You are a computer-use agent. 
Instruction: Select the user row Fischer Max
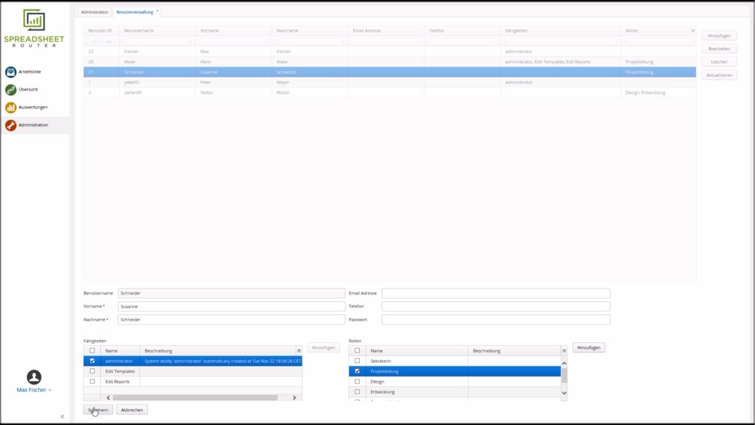(x=389, y=51)
